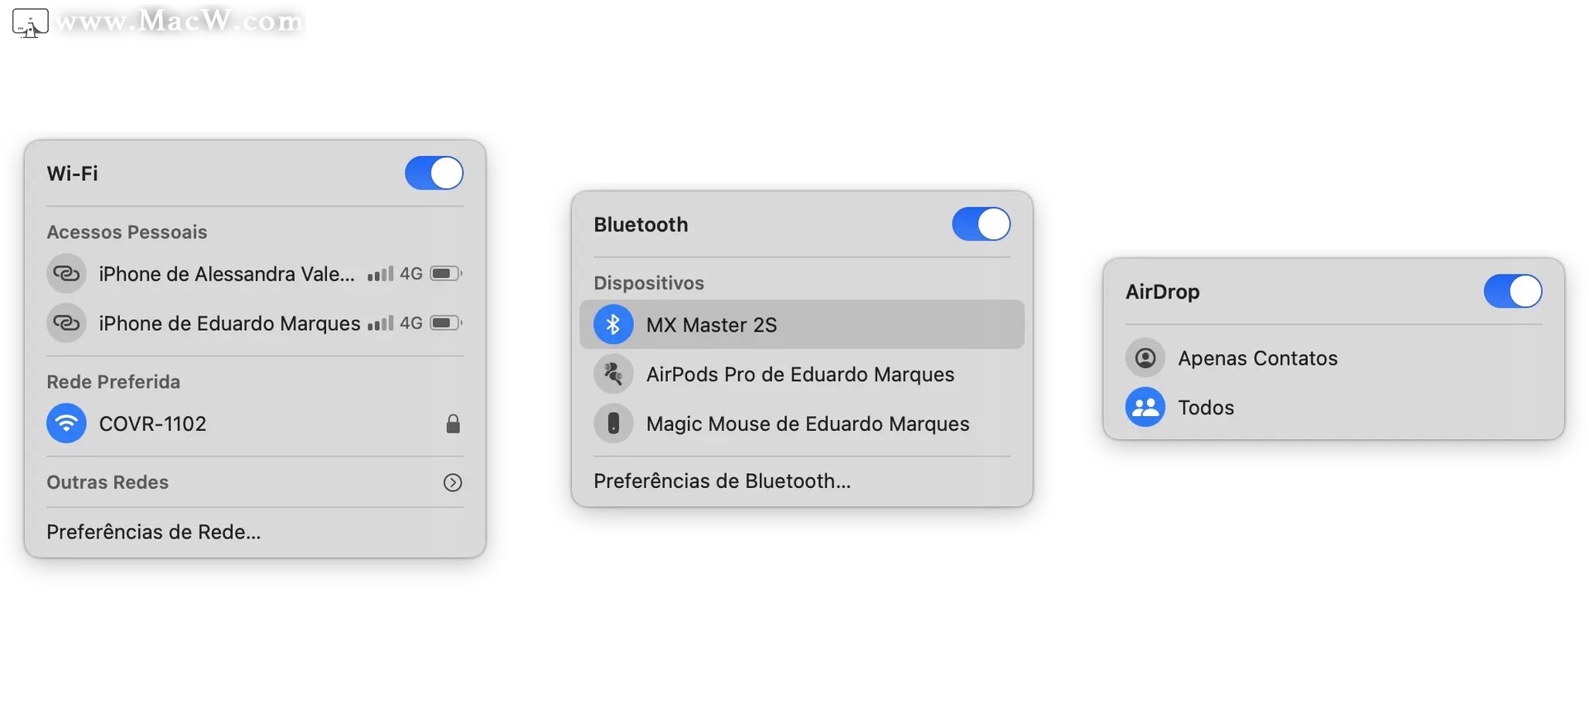Click the Outras Redes label
This screenshot has width=1589, height=708.
[x=108, y=482]
